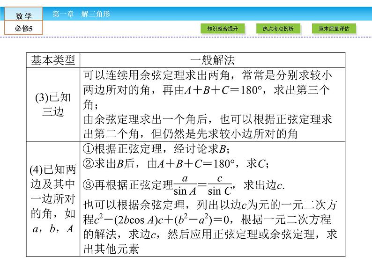Click the line 出其他元素
Screen dimensions: 372x279
click(x=111, y=249)
